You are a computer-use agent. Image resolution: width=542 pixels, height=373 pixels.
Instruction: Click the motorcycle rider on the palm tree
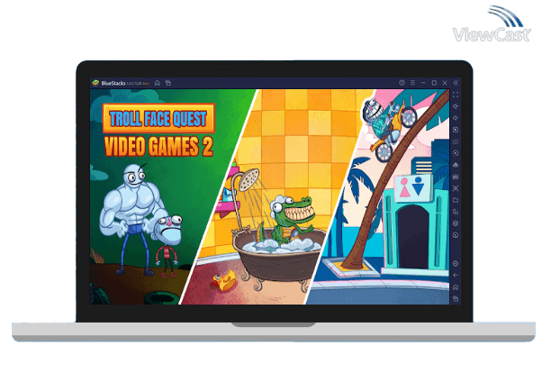coord(387,126)
